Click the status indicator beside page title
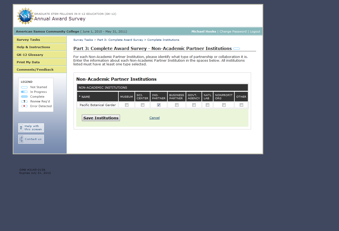This screenshot has height=231, width=339. 237,49
